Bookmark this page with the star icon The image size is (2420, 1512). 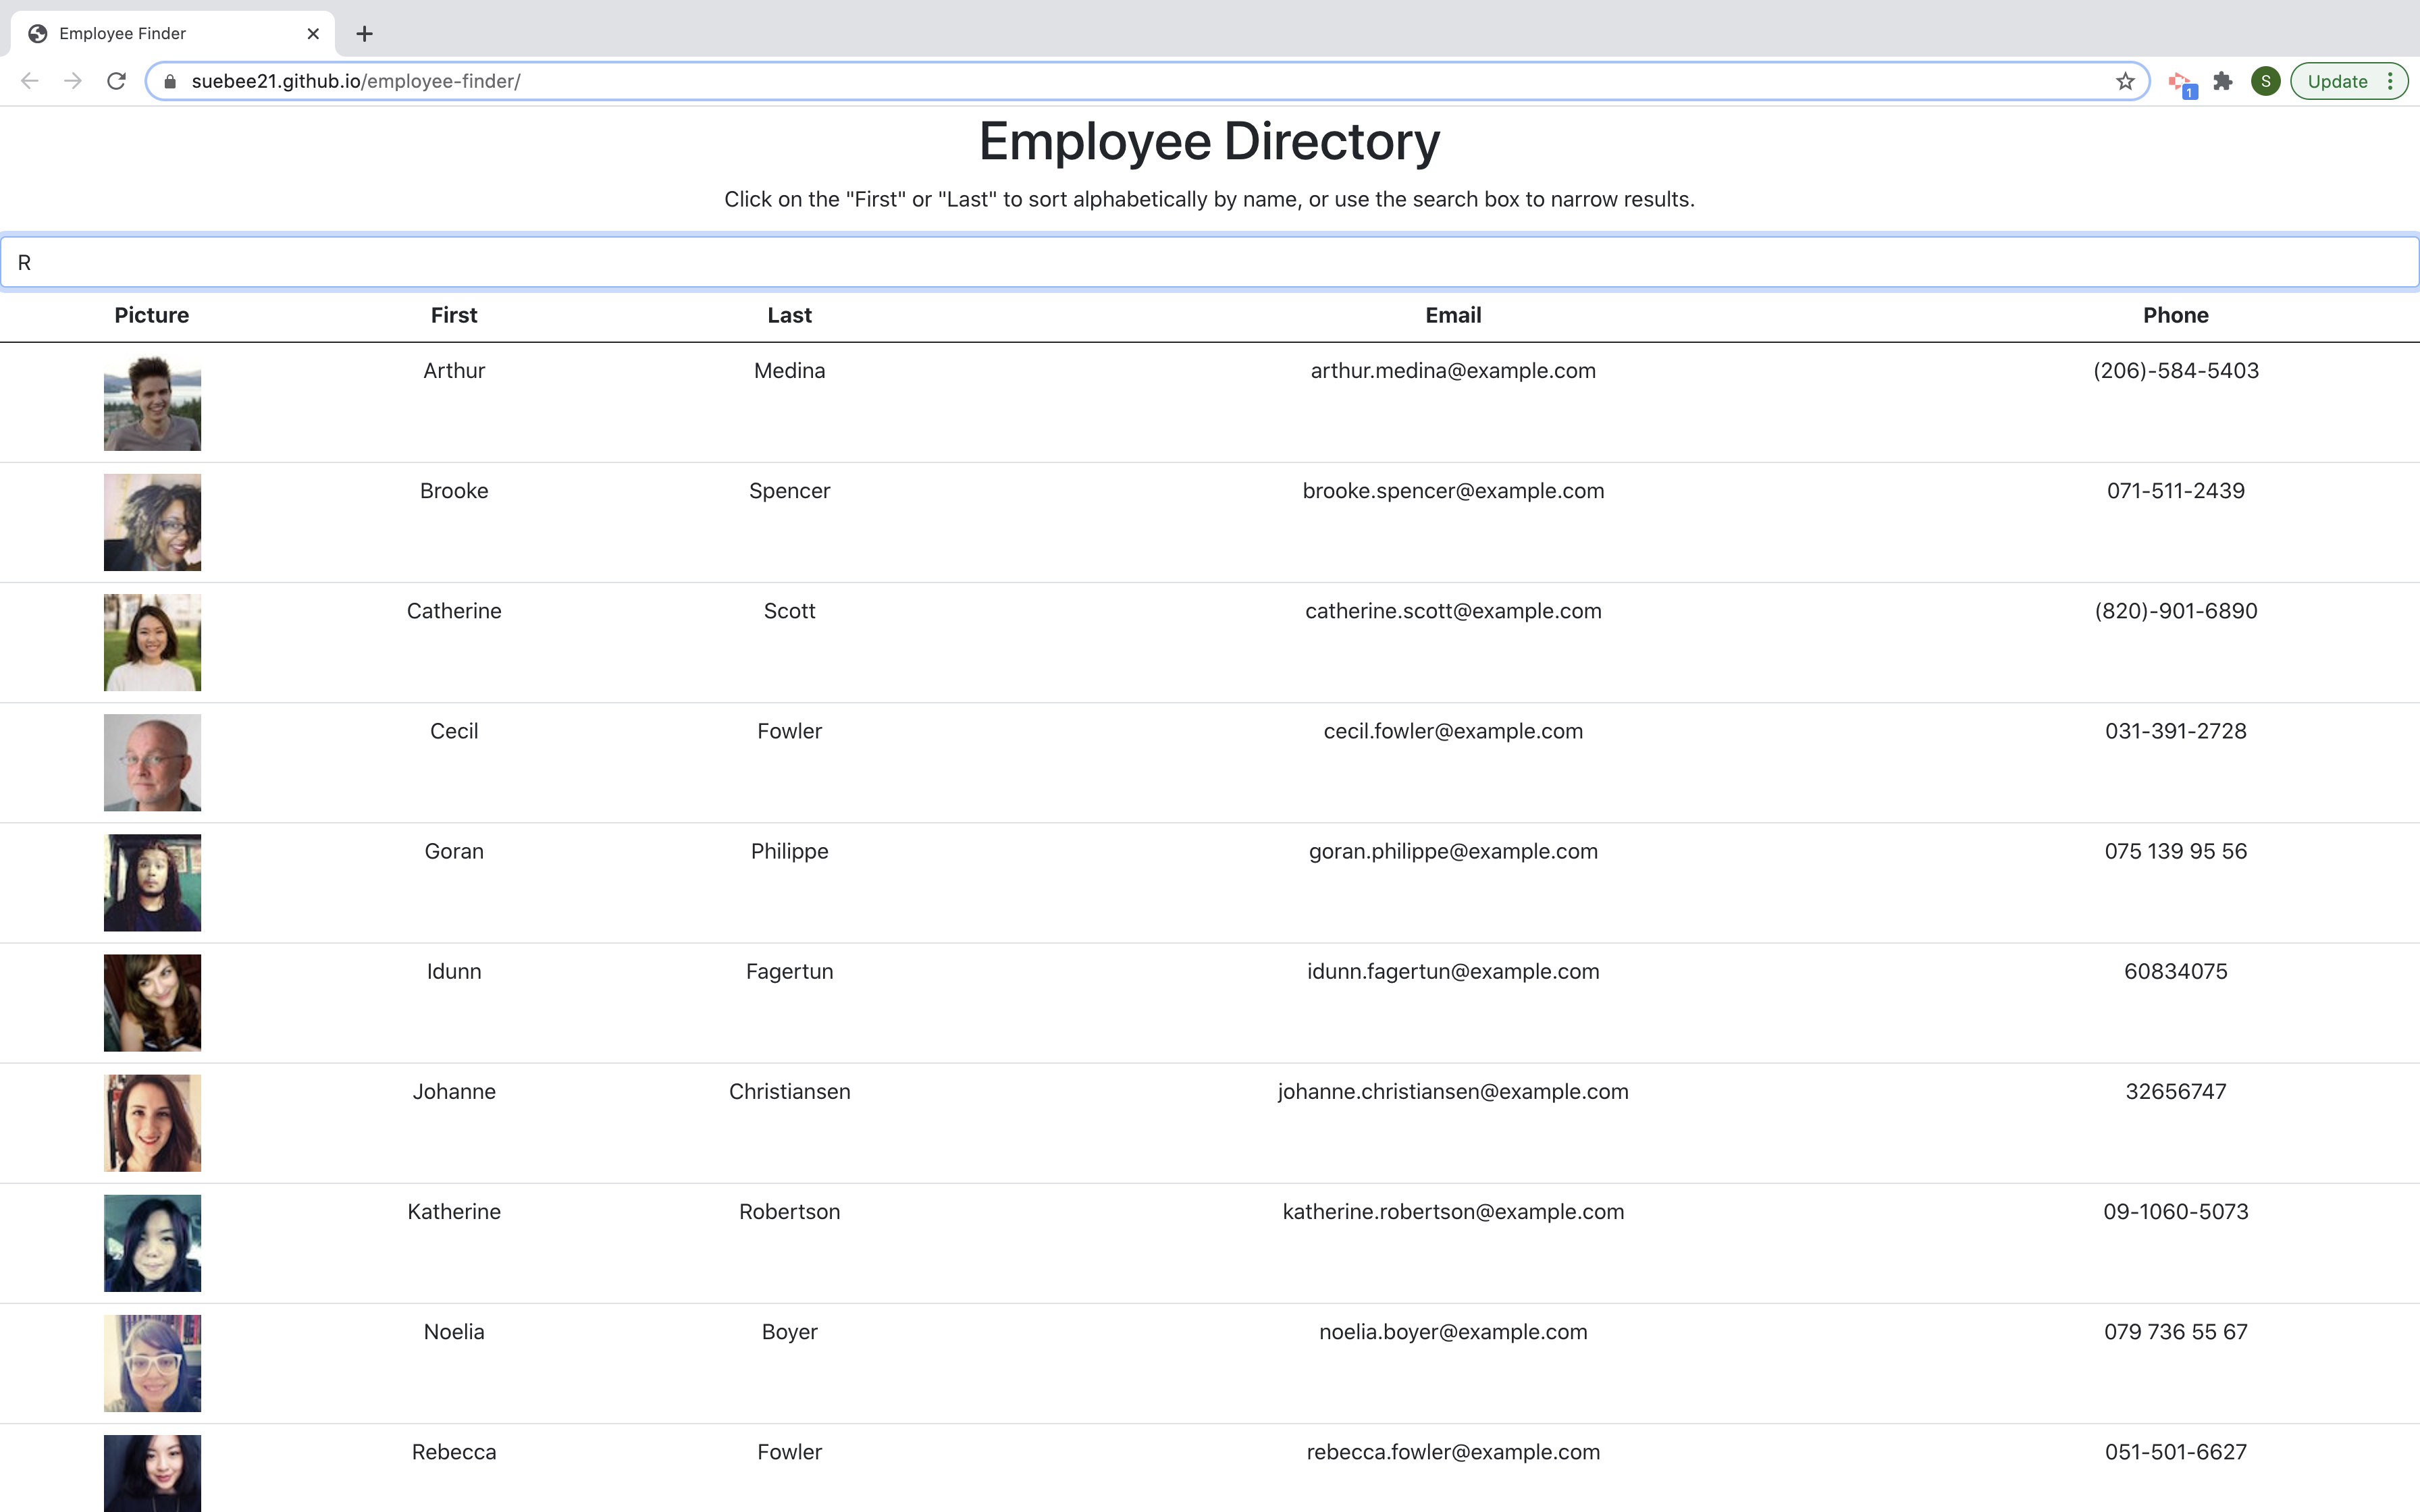click(x=2125, y=81)
